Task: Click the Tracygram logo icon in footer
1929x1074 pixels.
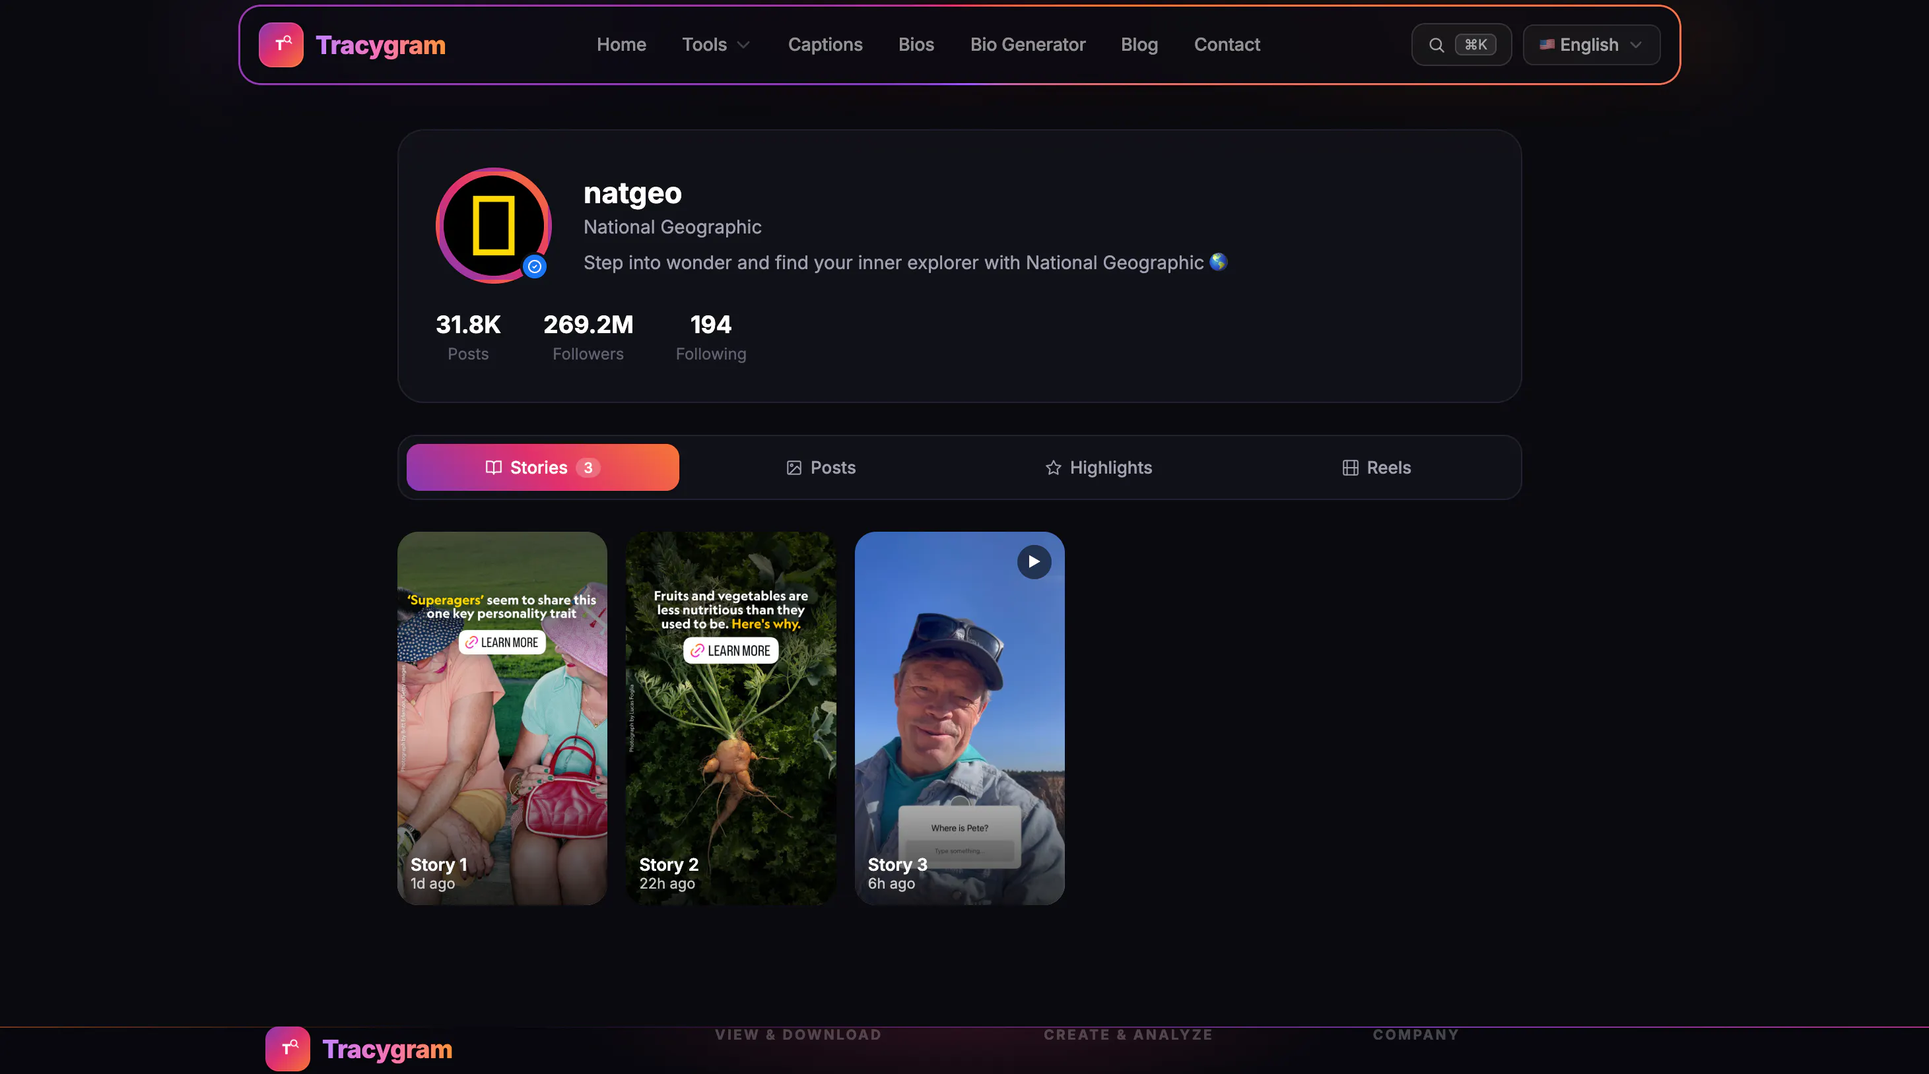Action: [288, 1048]
